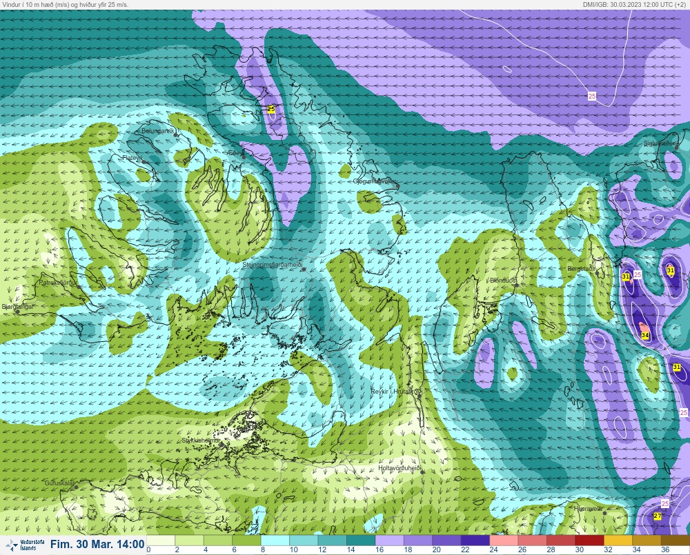Click the Flateyri station label

pos(132,157)
